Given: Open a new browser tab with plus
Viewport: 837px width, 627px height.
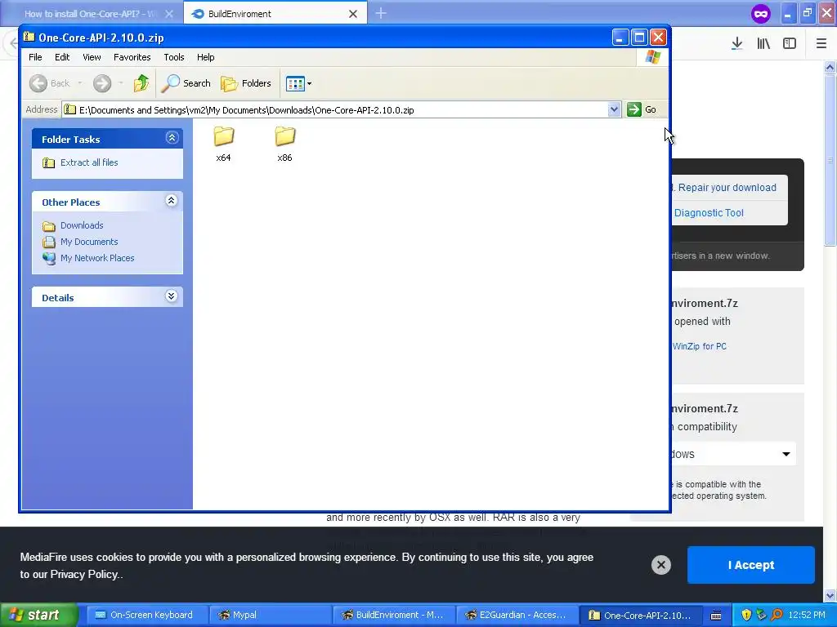Looking at the screenshot, I should [x=381, y=13].
